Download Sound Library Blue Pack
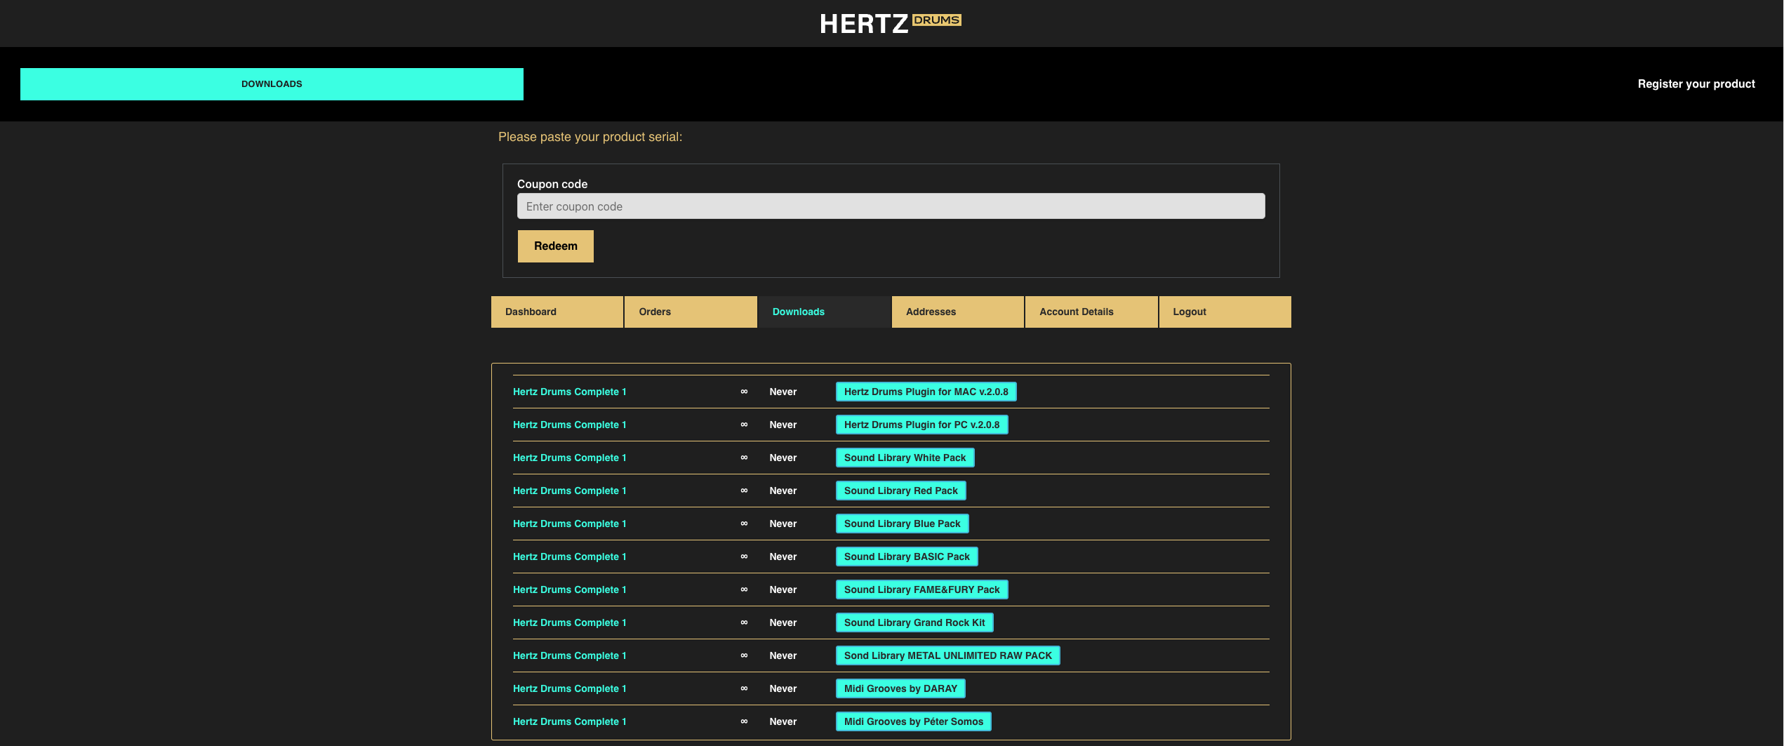Image resolution: width=1784 pixels, height=746 pixels. tap(902, 524)
